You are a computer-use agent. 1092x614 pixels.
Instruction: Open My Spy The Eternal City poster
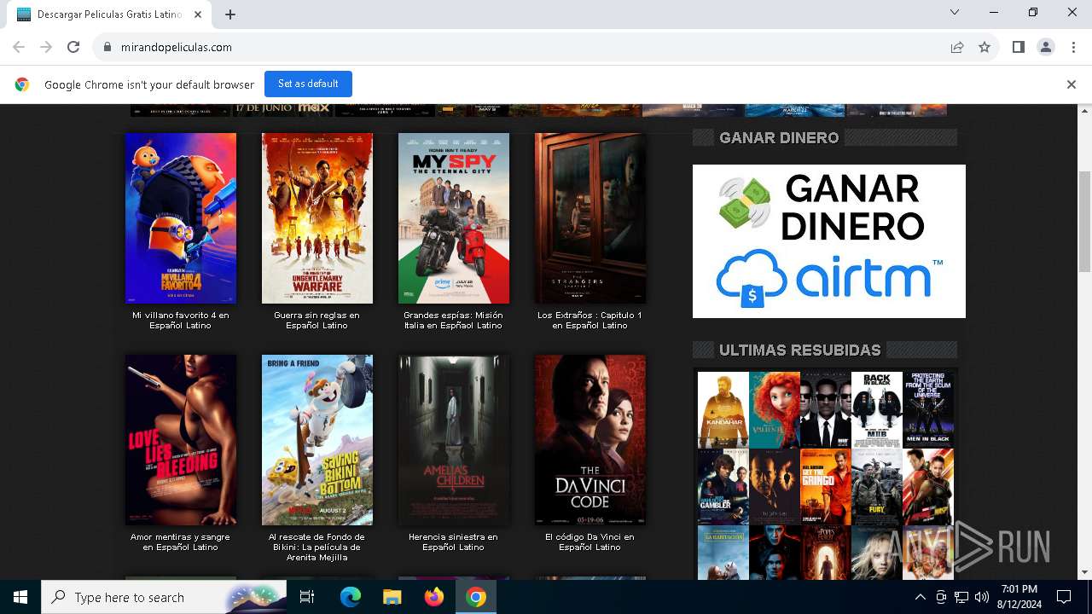point(454,218)
